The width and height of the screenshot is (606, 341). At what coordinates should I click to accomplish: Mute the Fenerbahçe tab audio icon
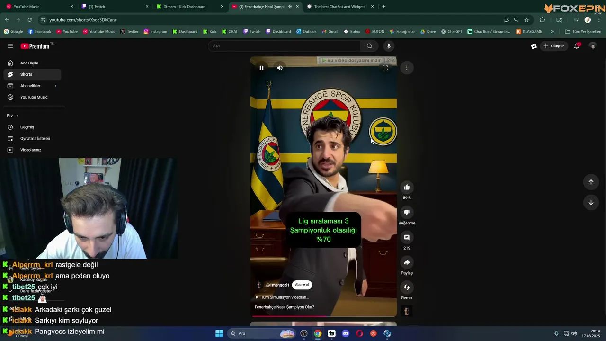coord(289,7)
